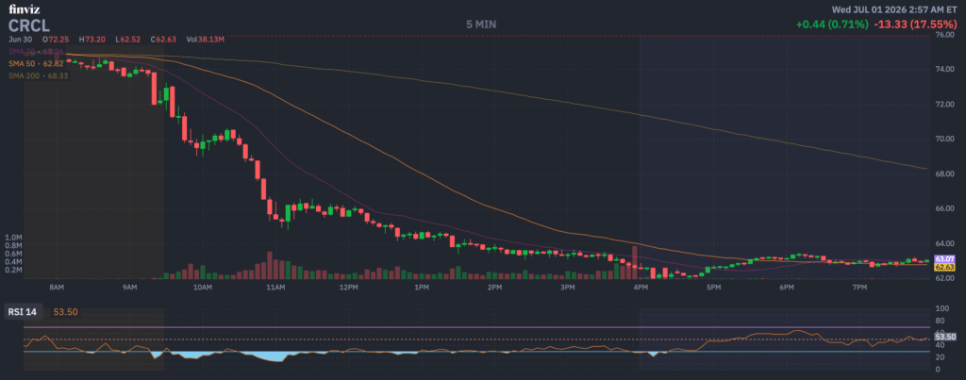Select the low price L62.52
The height and width of the screenshot is (380, 966).
click(127, 40)
